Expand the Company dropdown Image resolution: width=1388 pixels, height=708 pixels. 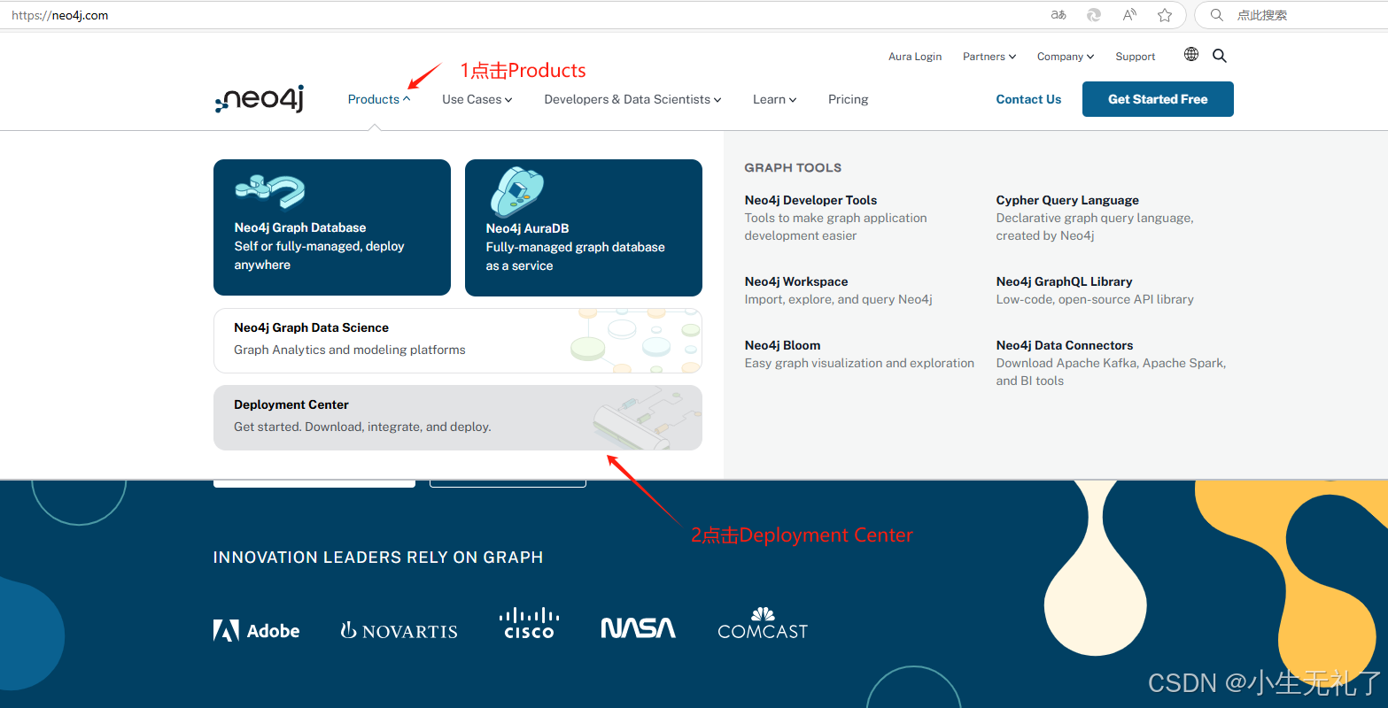1066,57
